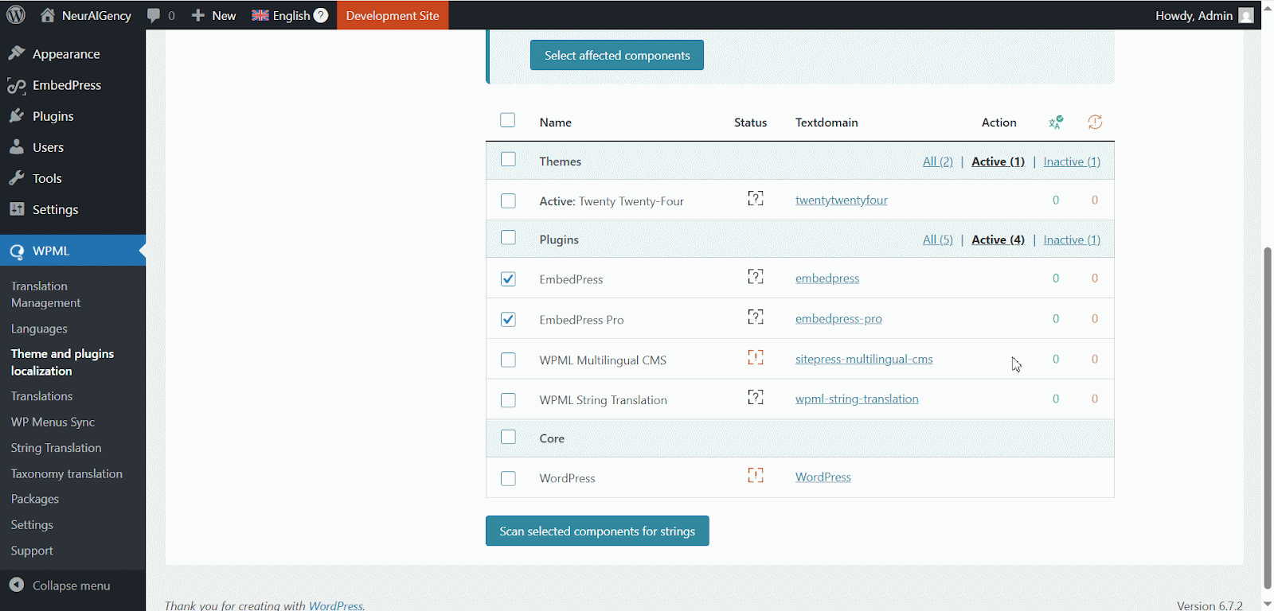Click the Development Site admin bar button

point(393,15)
